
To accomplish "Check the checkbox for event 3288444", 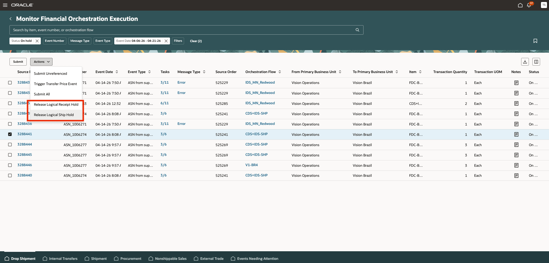I will tap(10, 144).
